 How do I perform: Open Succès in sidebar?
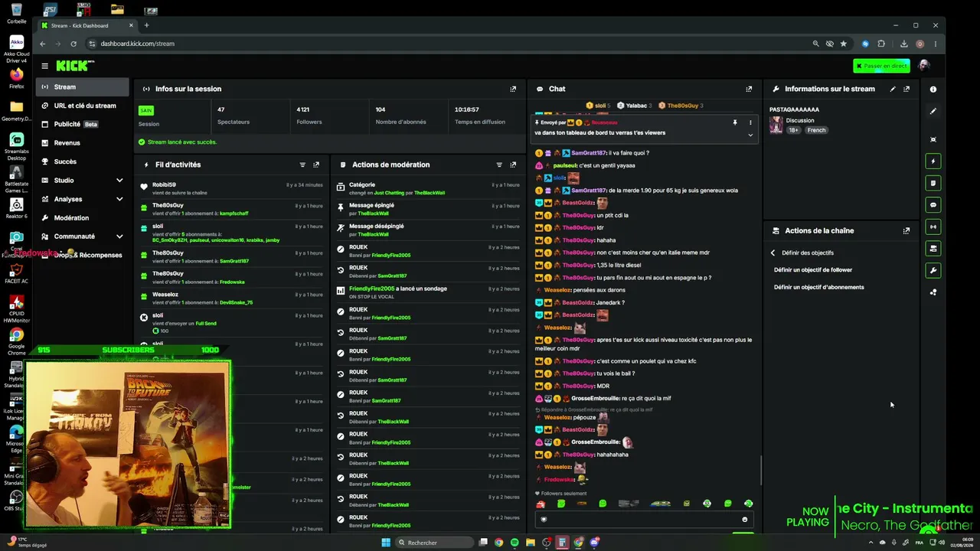point(83,161)
